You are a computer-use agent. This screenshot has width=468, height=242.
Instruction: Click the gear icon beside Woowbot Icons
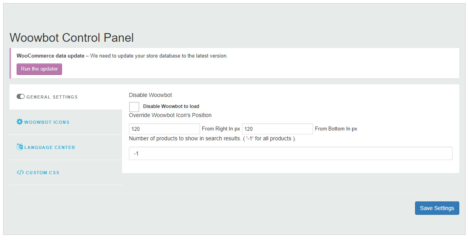coord(20,122)
